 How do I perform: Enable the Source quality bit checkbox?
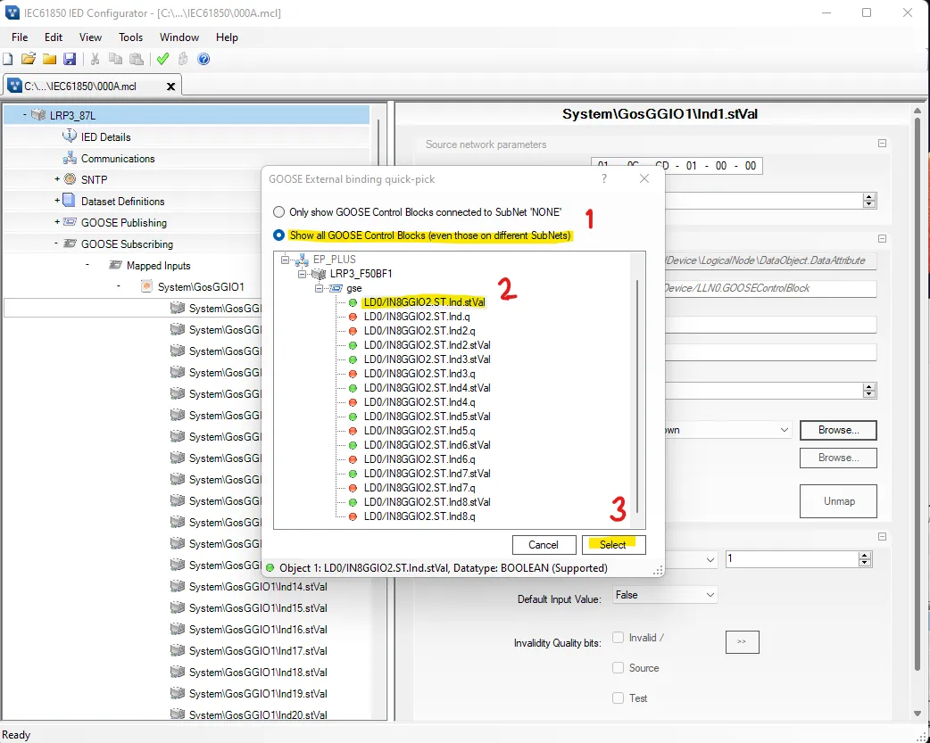618,668
